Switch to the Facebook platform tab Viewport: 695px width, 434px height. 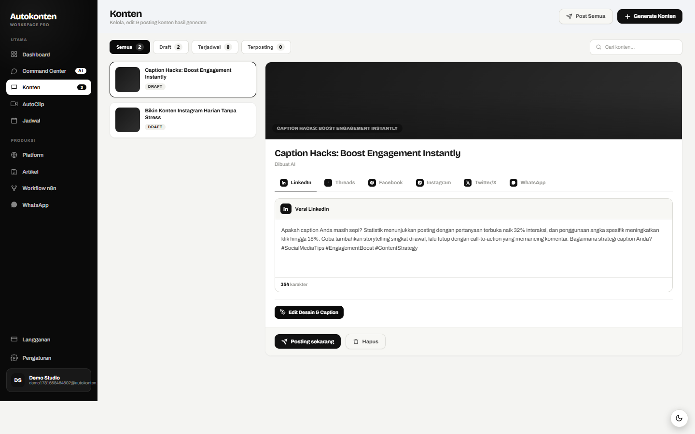386,183
